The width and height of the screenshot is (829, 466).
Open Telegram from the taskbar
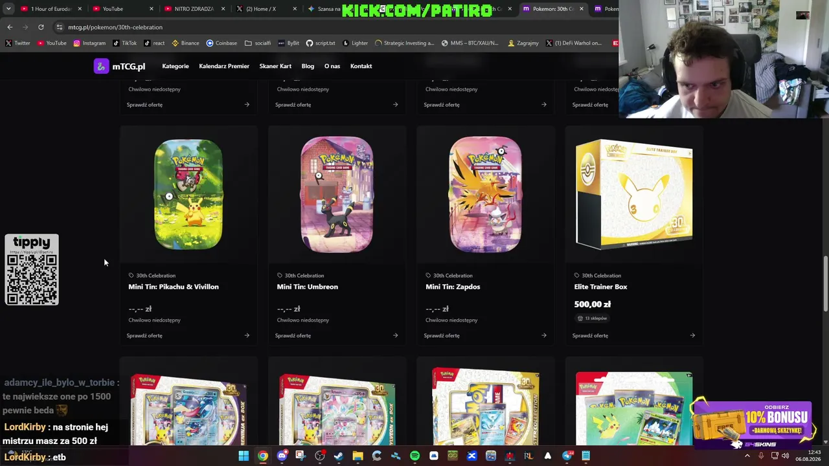[x=567, y=456]
